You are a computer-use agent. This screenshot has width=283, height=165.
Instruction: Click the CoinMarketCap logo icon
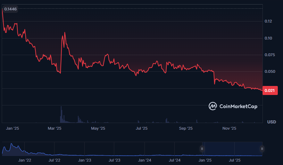coord(213,106)
